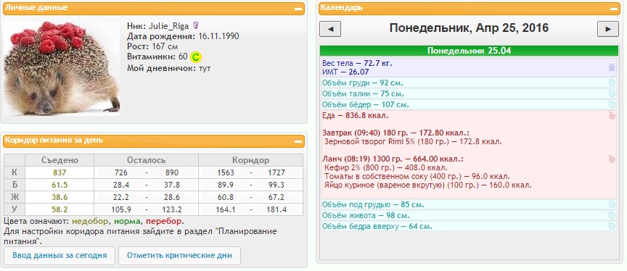Viewport: 627px width, 271px height.
Task: Click the weight scale icon in Вес тела row
Action: click(x=612, y=67)
